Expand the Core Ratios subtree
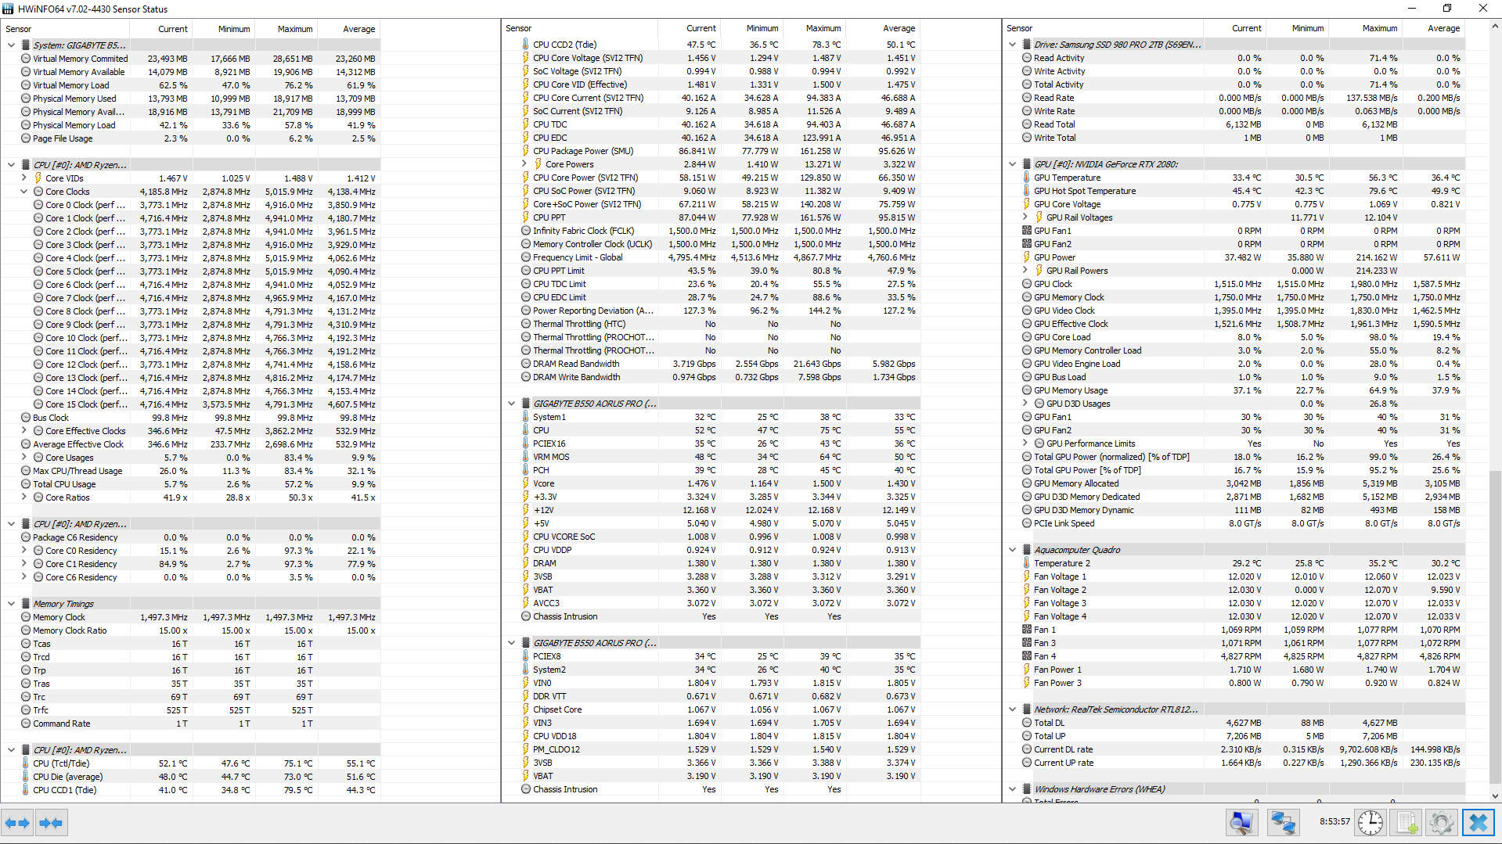The image size is (1502, 844). point(23,497)
